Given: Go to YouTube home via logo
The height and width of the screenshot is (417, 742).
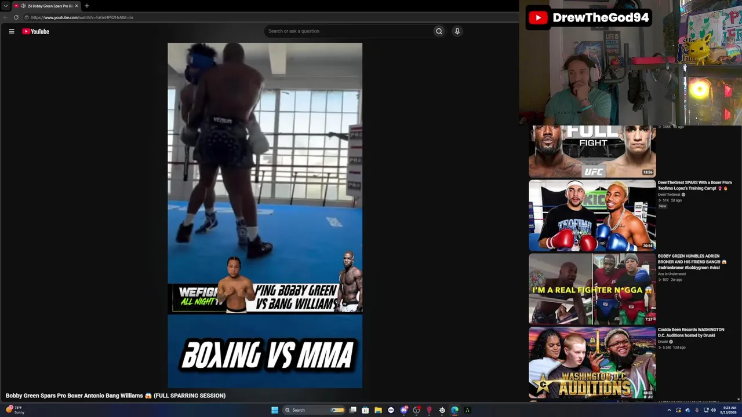Looking at the screenshot, I should click(x=36, y=31).
